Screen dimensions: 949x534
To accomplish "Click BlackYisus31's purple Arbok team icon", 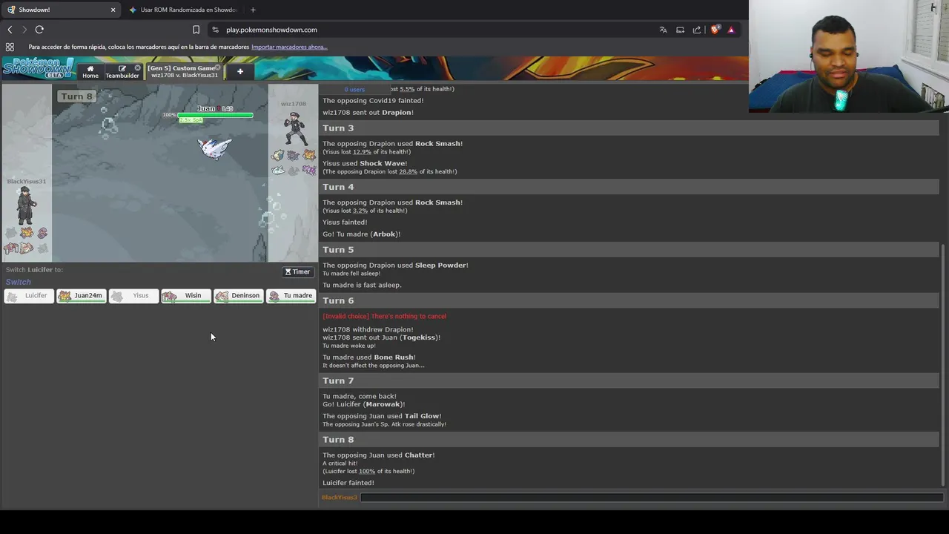I will pos(42,233).
